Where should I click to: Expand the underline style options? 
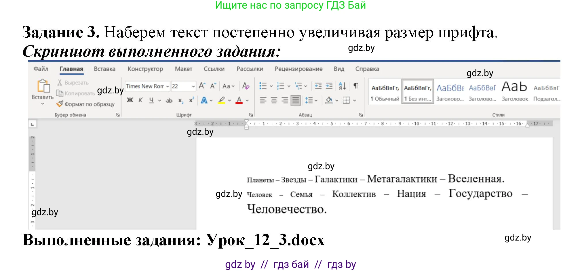tap(159, 100)
